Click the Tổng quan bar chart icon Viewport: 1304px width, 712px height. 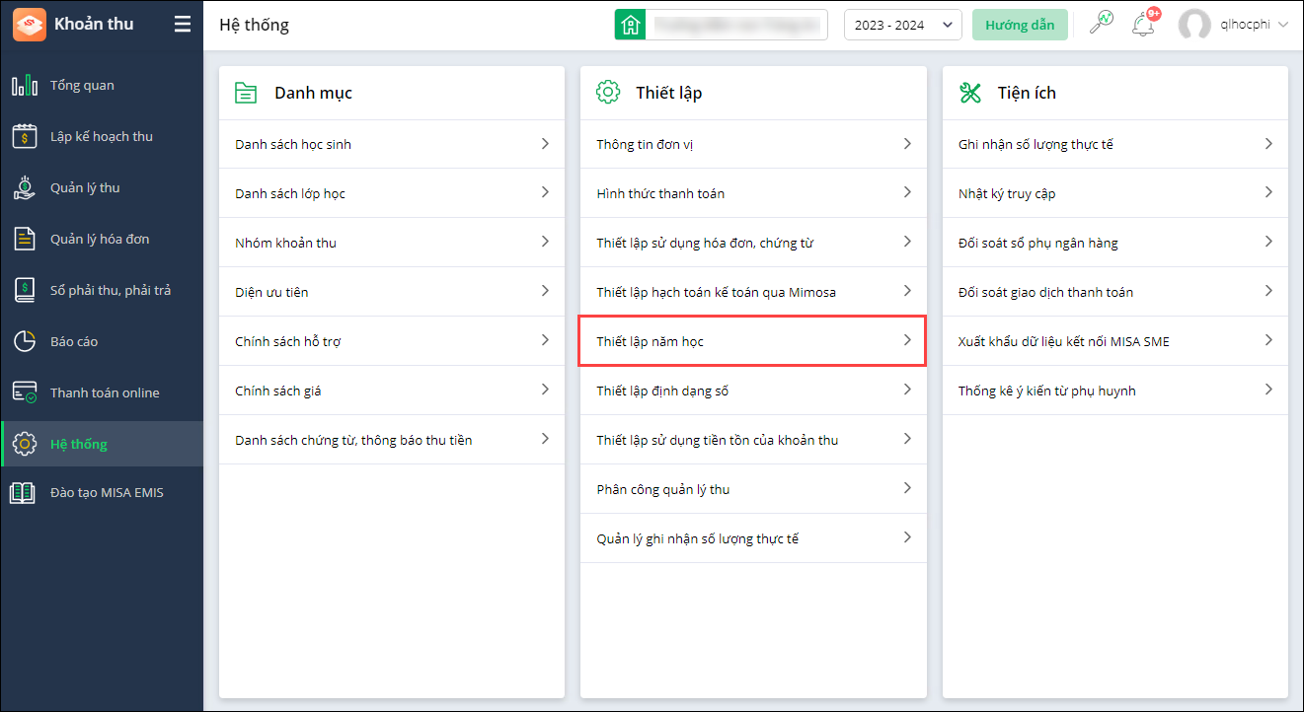point(25,86)
